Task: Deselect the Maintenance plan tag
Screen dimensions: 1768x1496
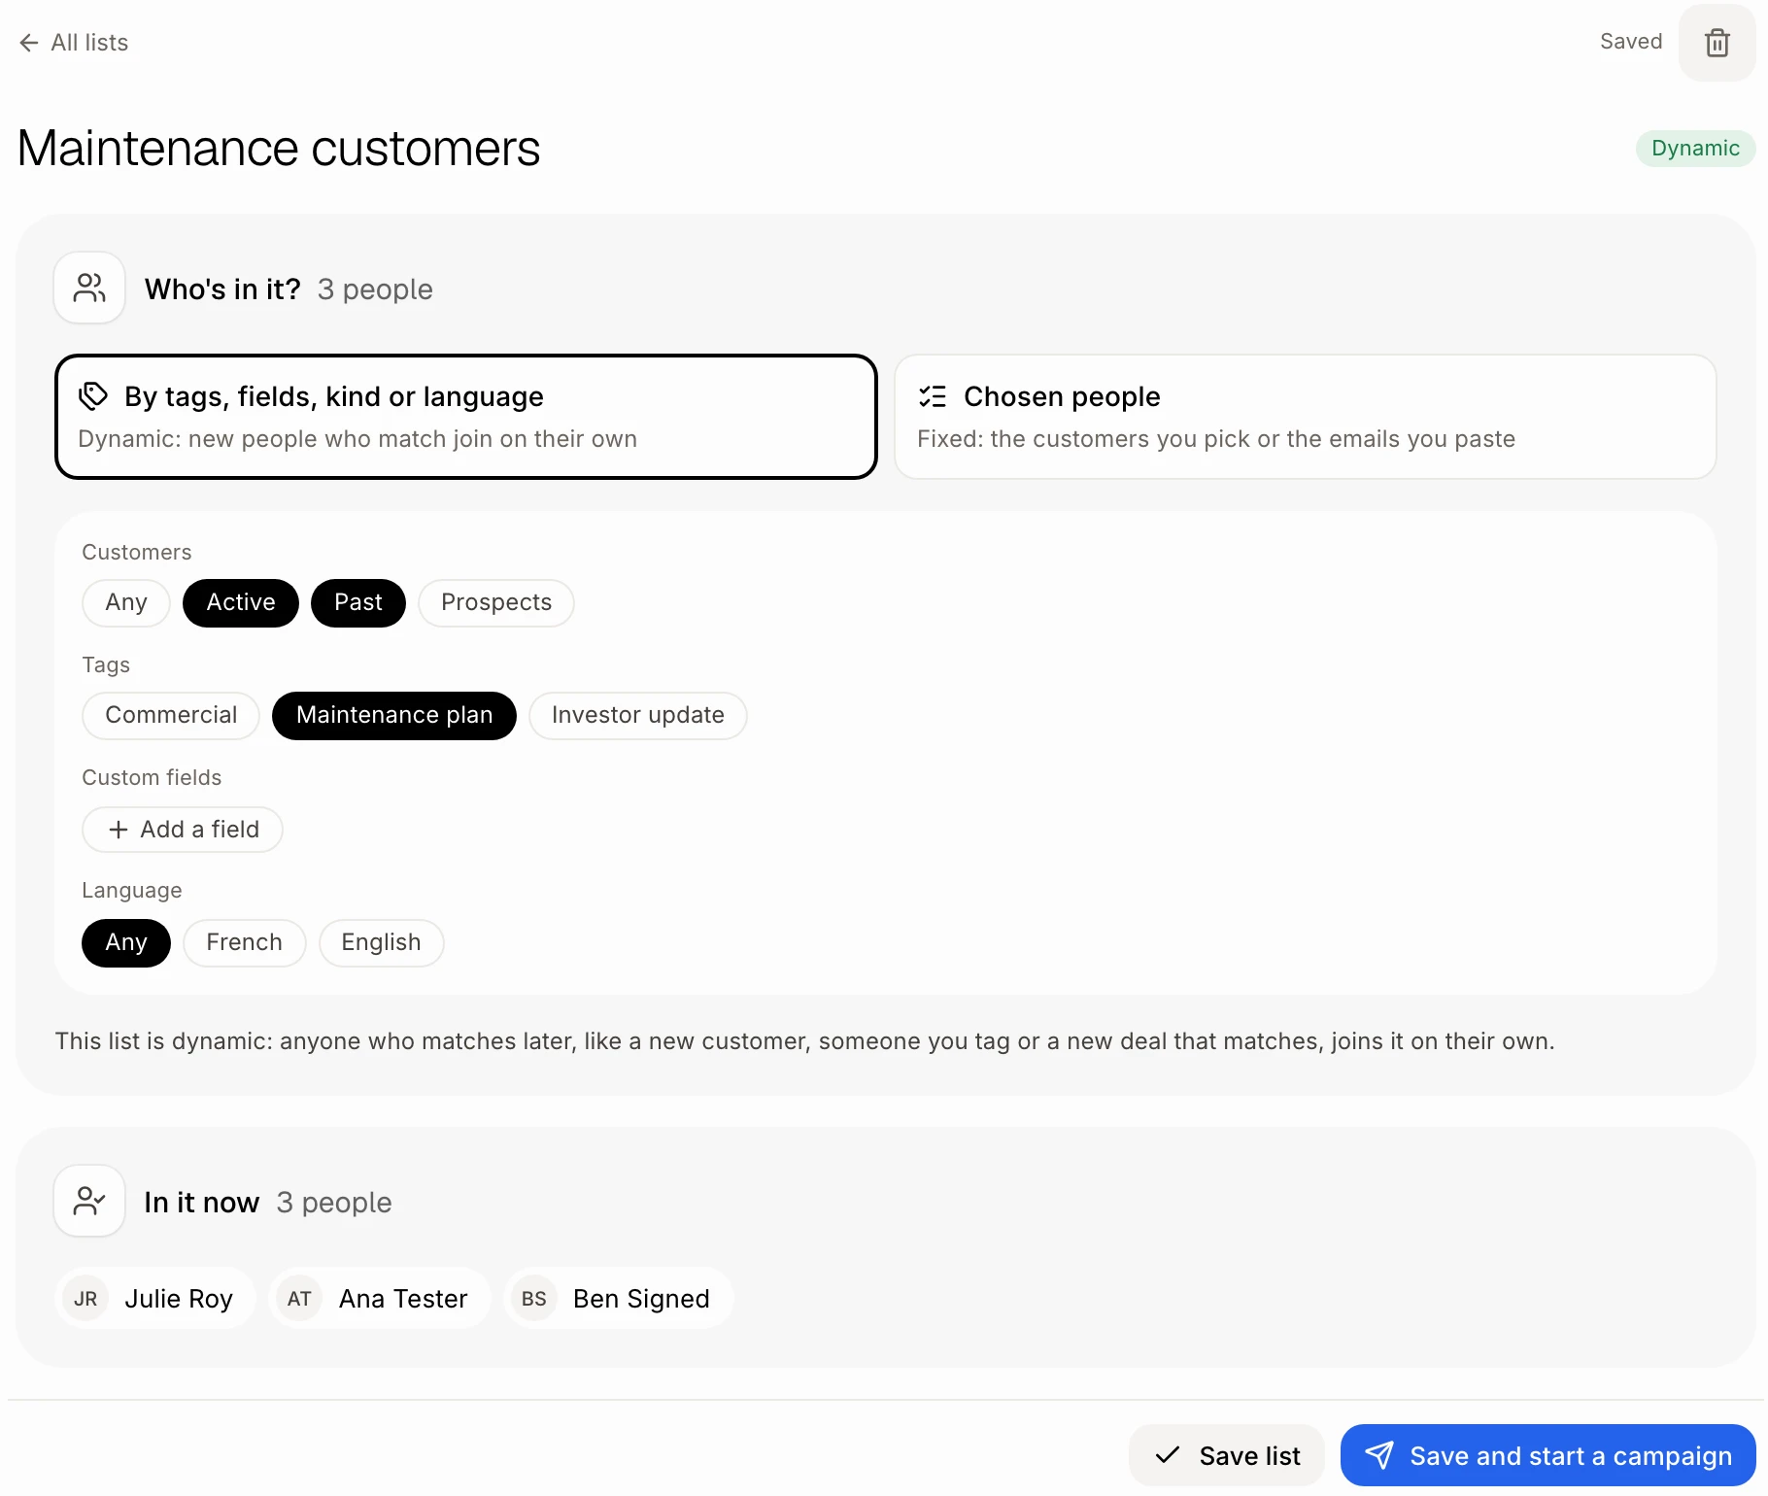Action: click(x=394, y=716)
